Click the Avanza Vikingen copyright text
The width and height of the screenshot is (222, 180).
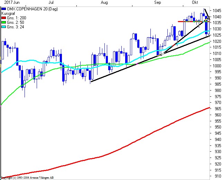click(27, 178)
